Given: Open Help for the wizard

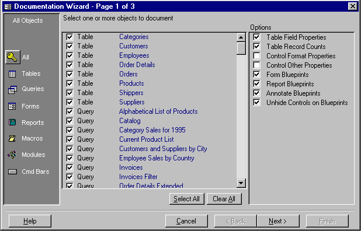Looking at the screenshot, I should 30,221.
